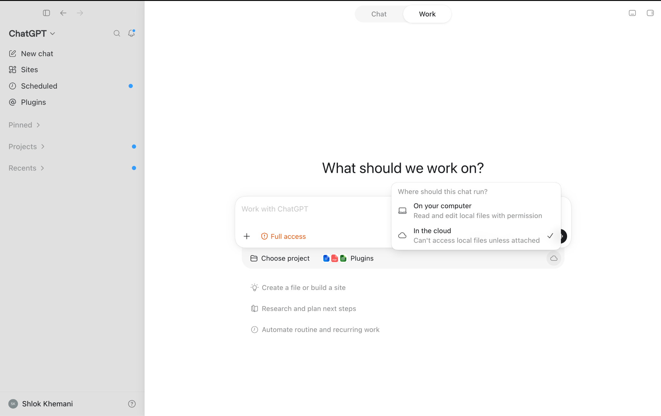Expand the Pinned section
661x416 pixels.
pos(24,125)
